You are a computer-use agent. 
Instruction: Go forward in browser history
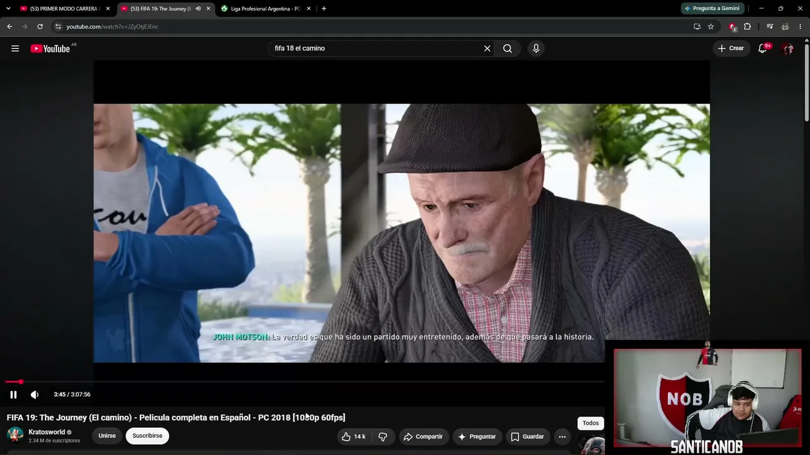click(25, 27)
